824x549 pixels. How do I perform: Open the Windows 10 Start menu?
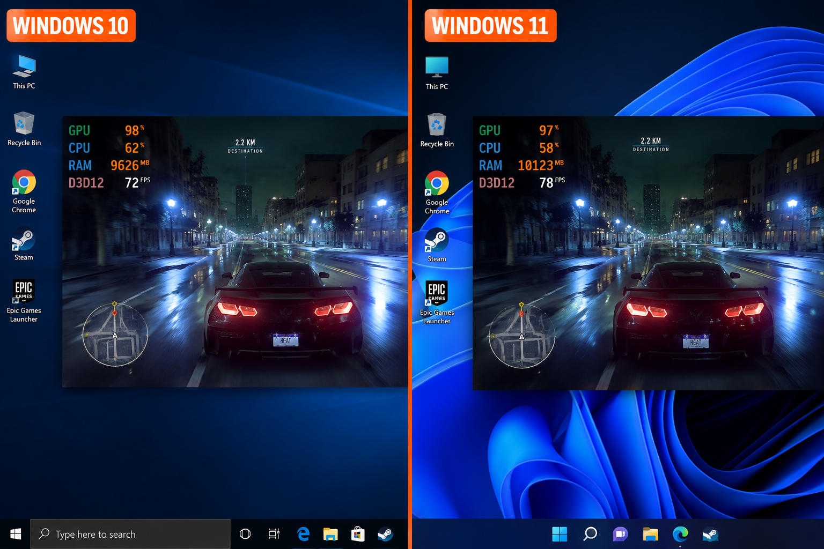click(x=16, y=534)
